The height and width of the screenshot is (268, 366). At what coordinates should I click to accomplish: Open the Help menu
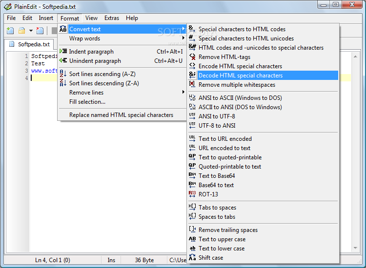point(132,18)
